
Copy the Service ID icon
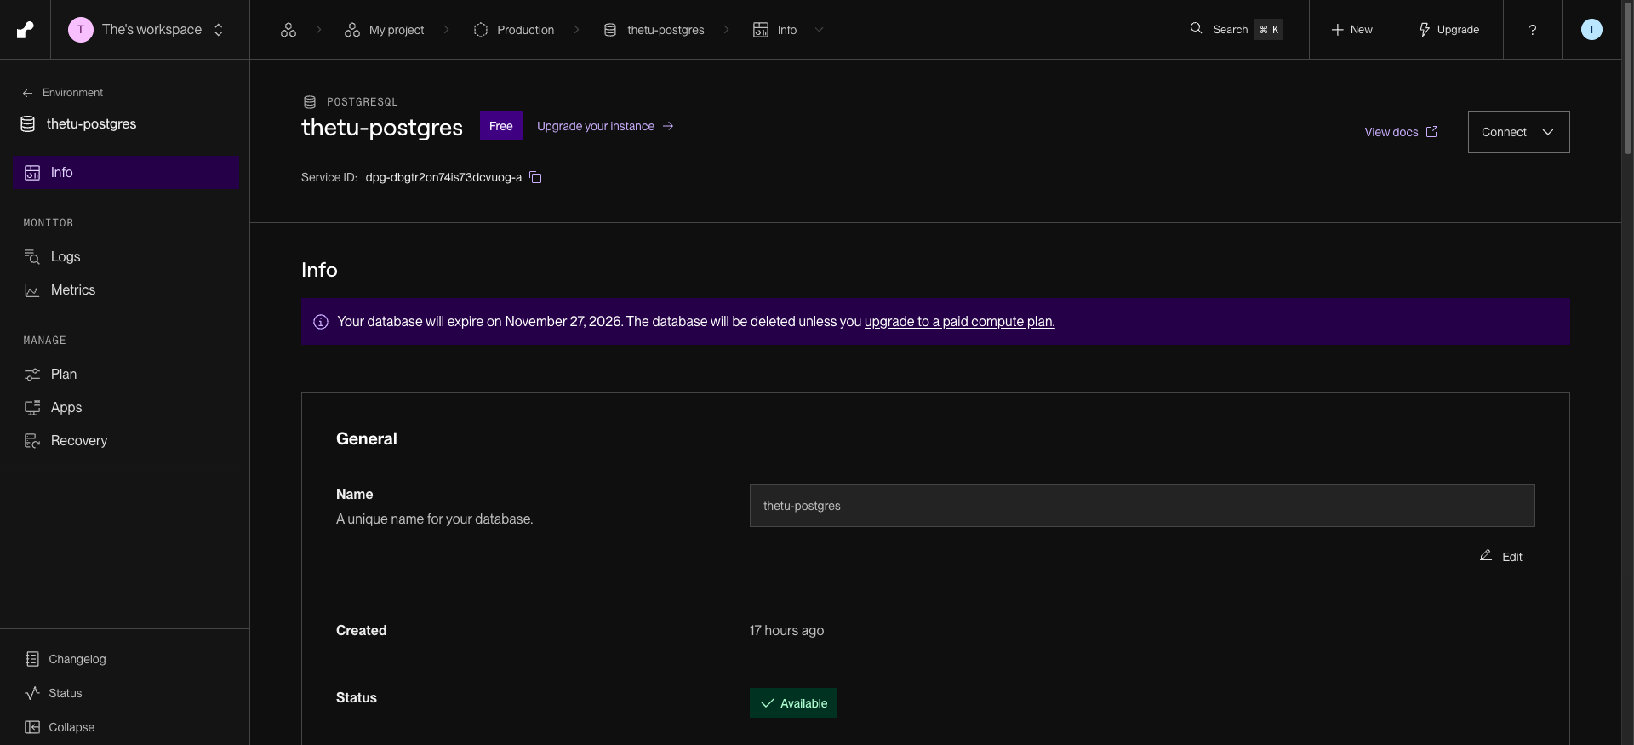pyautogui.click(x=535, y=178)
